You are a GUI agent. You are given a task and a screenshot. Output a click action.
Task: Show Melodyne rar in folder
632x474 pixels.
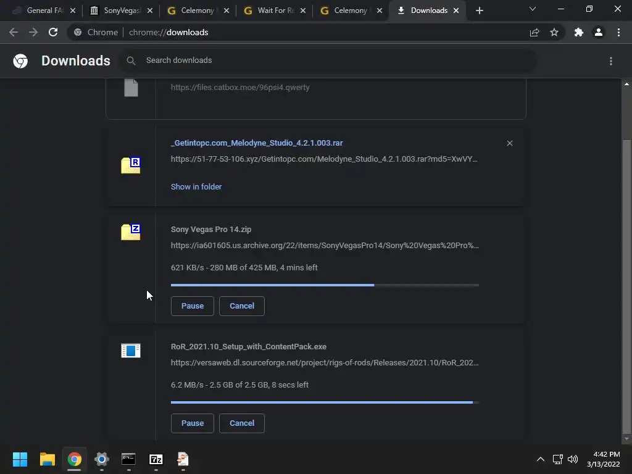(196, 186)
